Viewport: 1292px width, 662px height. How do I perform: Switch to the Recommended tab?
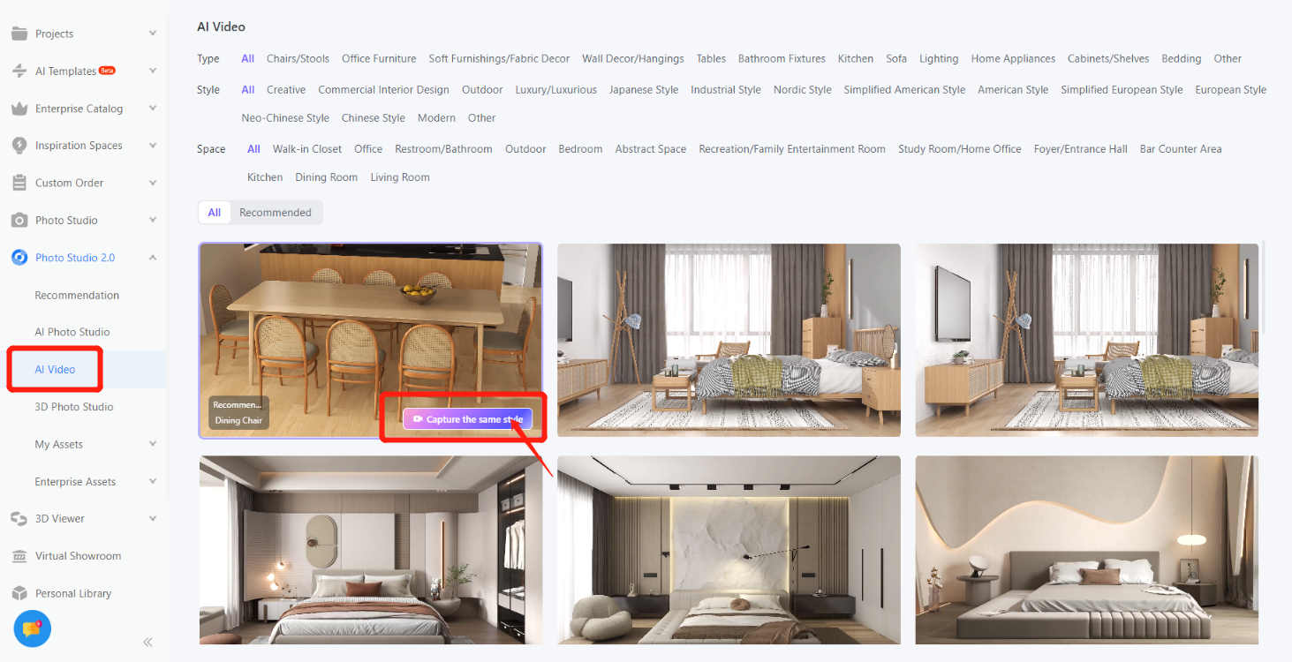click(x=276, y=213)
